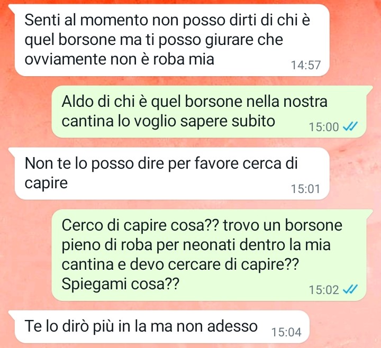Tap 'cantina lo voglio sapere subito' text line
This screenshot has width=381, height=348.
168,122
